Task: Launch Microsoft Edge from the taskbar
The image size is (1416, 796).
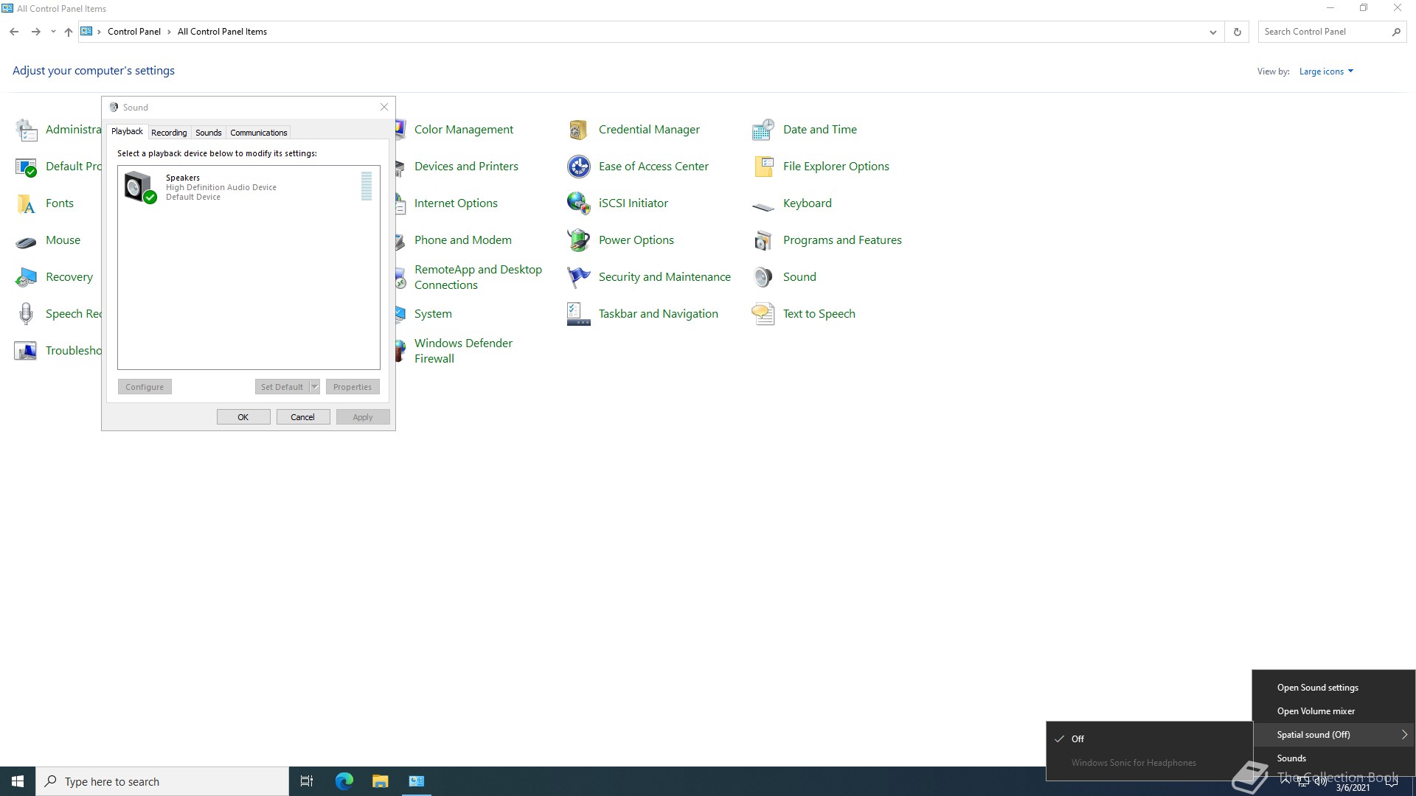Action: point(344,781)
